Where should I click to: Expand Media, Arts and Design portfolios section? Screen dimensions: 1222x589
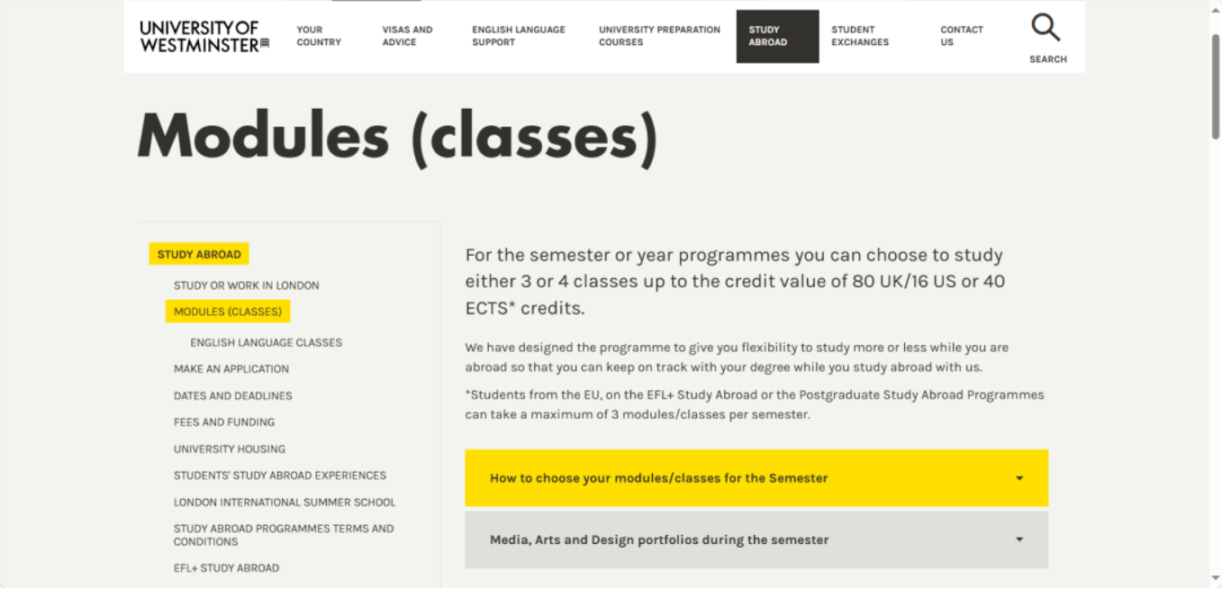658,540
